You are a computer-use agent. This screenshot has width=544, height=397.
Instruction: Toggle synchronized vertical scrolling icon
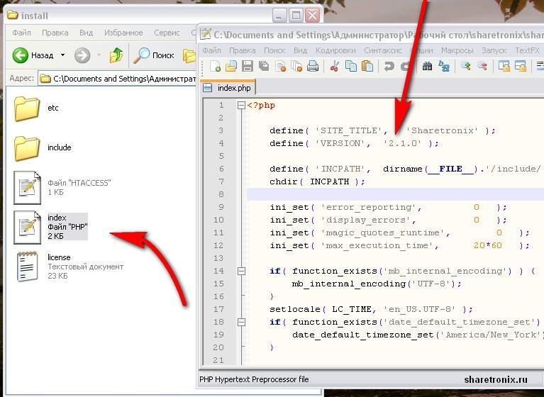click(x=504, y=66)
